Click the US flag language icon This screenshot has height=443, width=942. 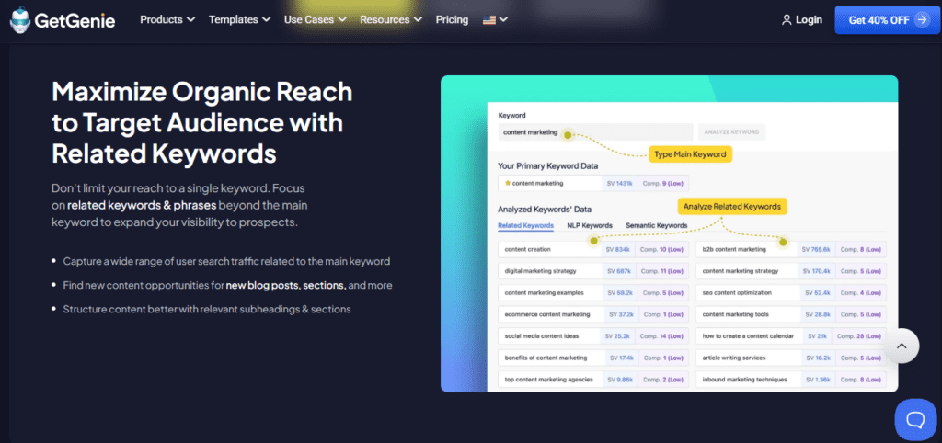tap(489, 20)
